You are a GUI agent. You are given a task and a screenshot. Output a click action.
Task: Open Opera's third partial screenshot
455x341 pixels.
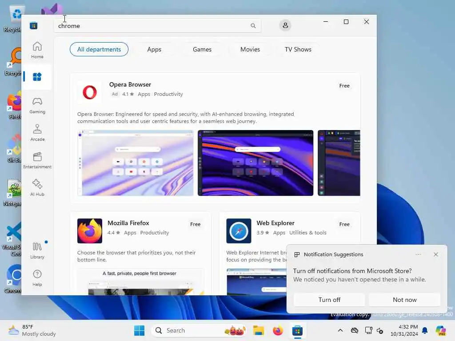point(339,163)
